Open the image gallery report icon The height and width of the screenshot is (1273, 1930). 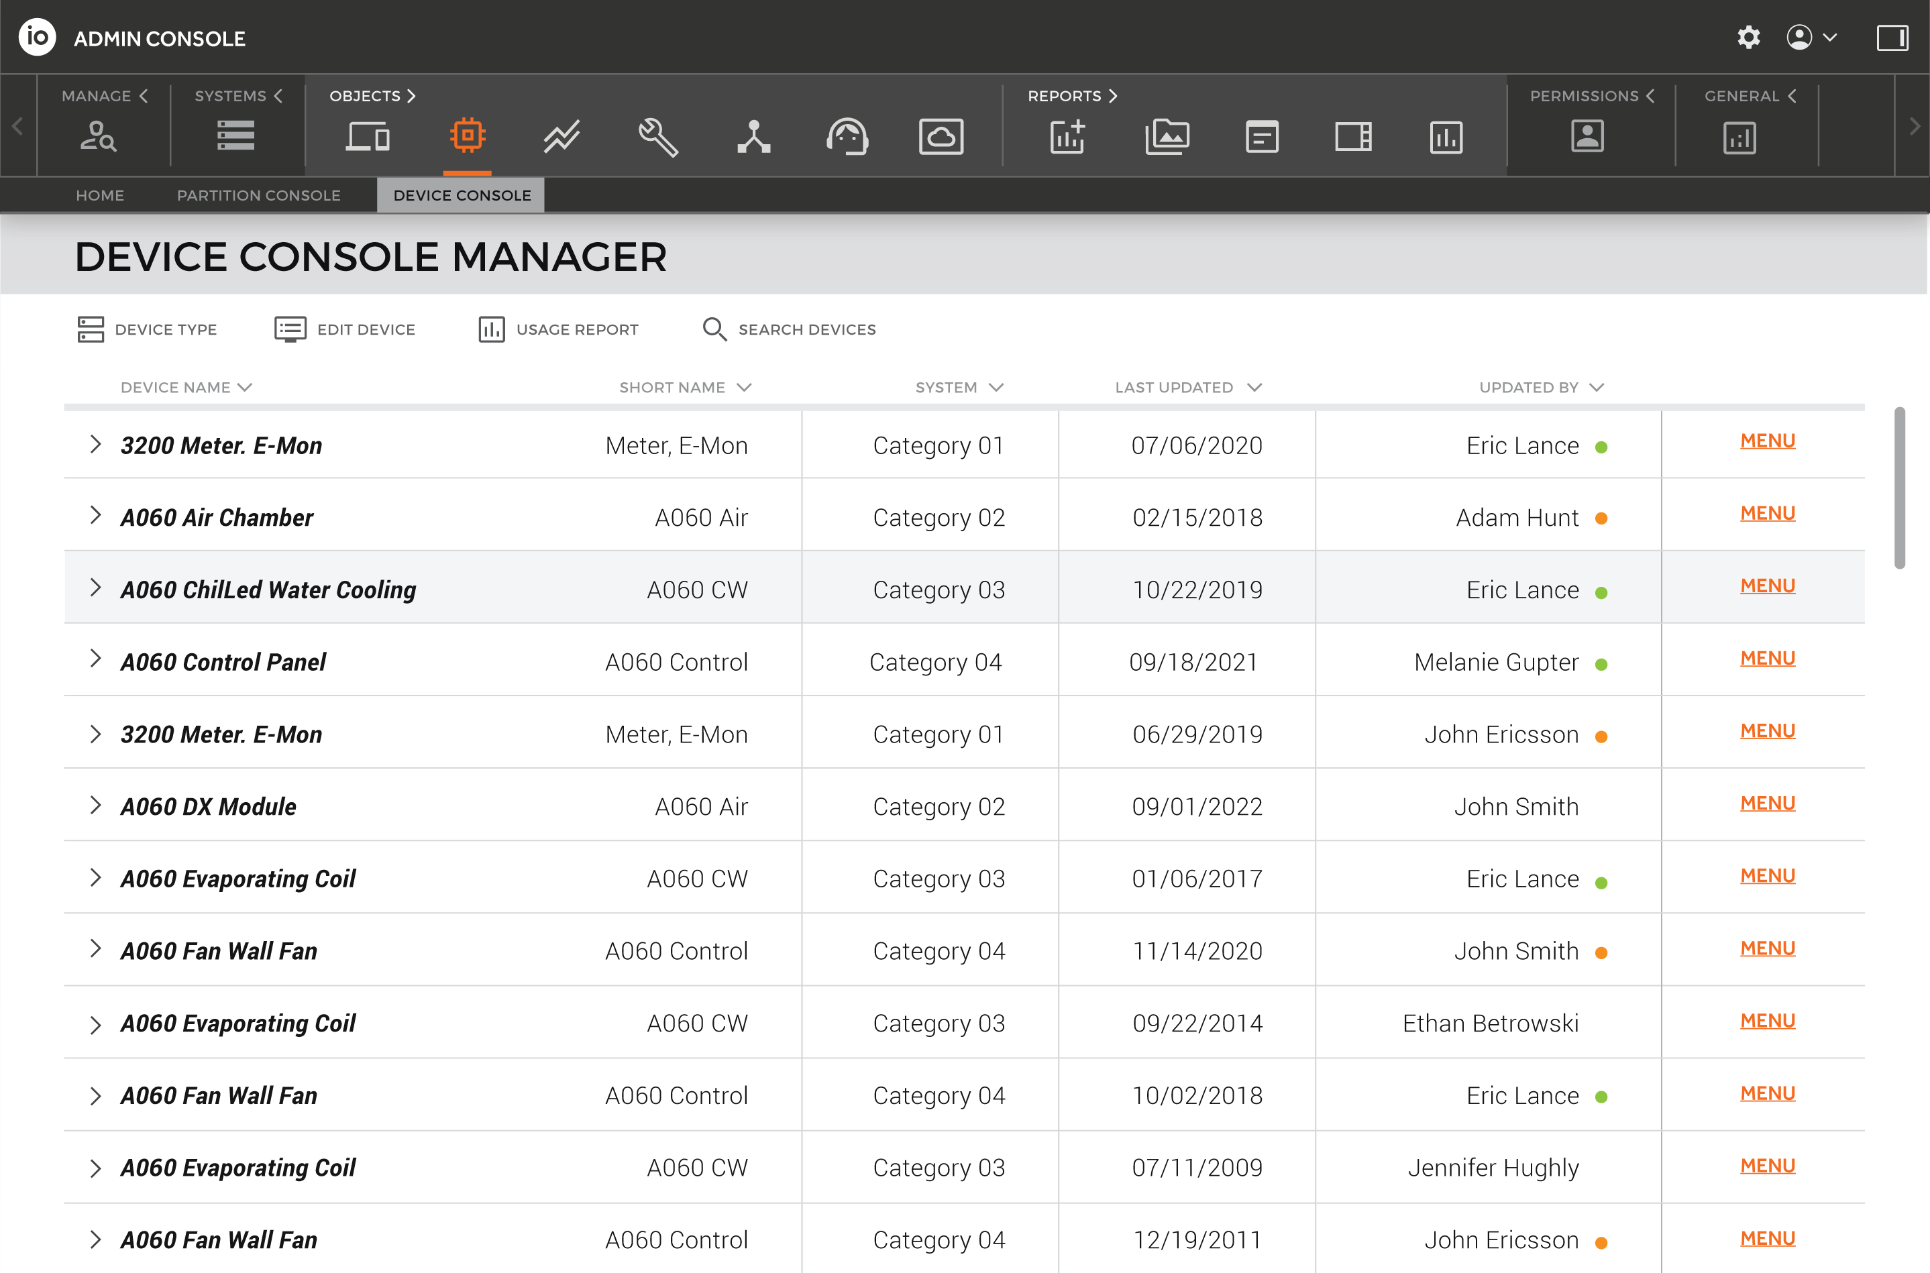1167,136
